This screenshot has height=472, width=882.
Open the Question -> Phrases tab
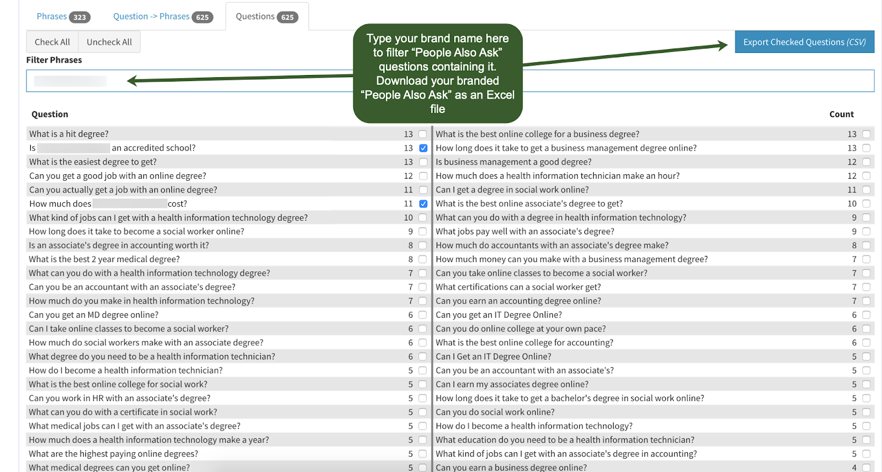click(x=163, y=17)
